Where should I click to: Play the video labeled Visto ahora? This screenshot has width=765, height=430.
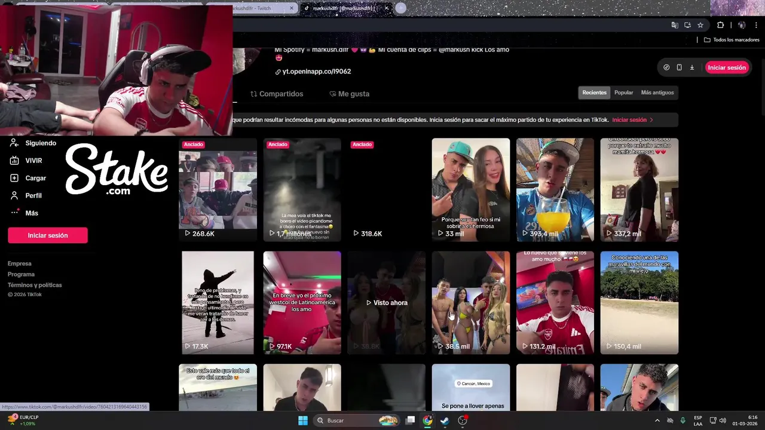point(386,303)
